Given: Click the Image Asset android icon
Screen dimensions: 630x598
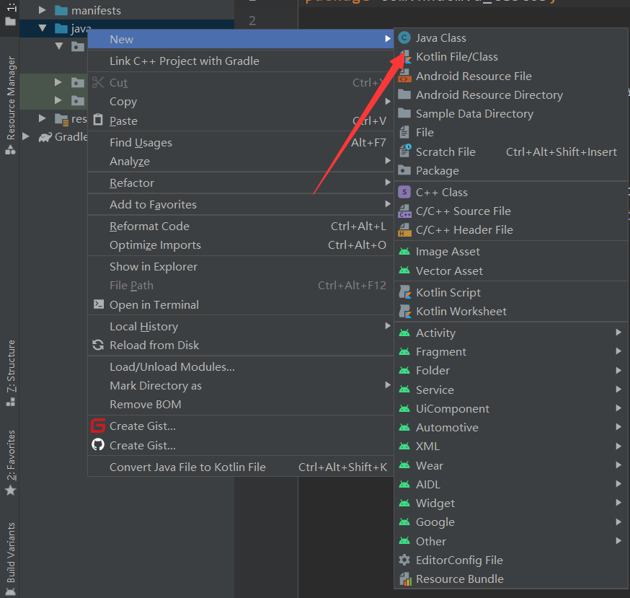Looking at the screenshot, I should (x=404, y=252).
